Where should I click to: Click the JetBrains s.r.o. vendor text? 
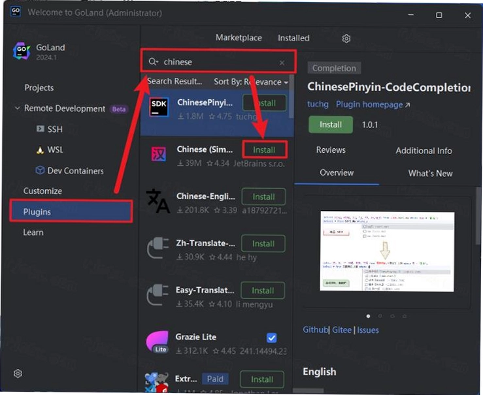click(x=259, y=163)
